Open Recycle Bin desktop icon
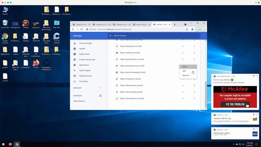 [x=5, y=24]
